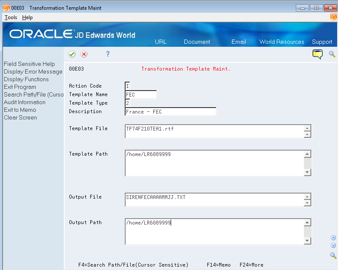The image size is (338, 270).
Task: Select Exit Program in sidebar
Action: (20, 87)
